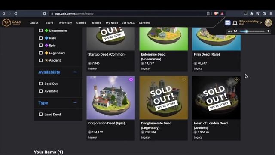Screen dimensions: 275x155
Task: Open the notifications bell
Action: 235,23
